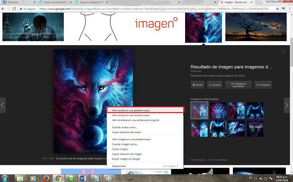Open the Windows Start menu

pyautogui.click(x=5, y=178)
